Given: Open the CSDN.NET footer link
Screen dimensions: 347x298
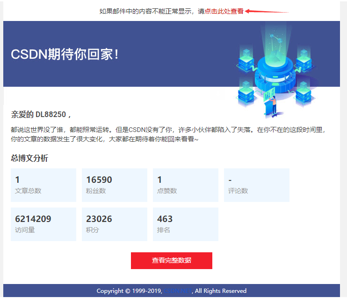Looking at the screenshot, I should pyautogui.click(x=178, y=291).
